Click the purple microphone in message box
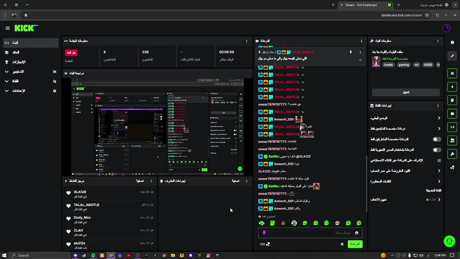Image resolution: width=460 pixels, height=259 pixels. pyautogui.click(x=264, y=233)
